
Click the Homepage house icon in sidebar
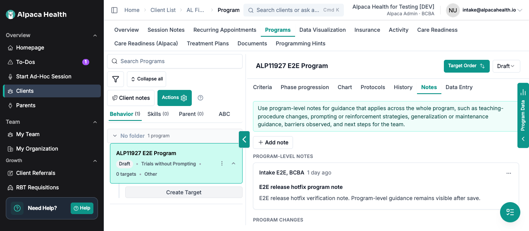point(11,48)
